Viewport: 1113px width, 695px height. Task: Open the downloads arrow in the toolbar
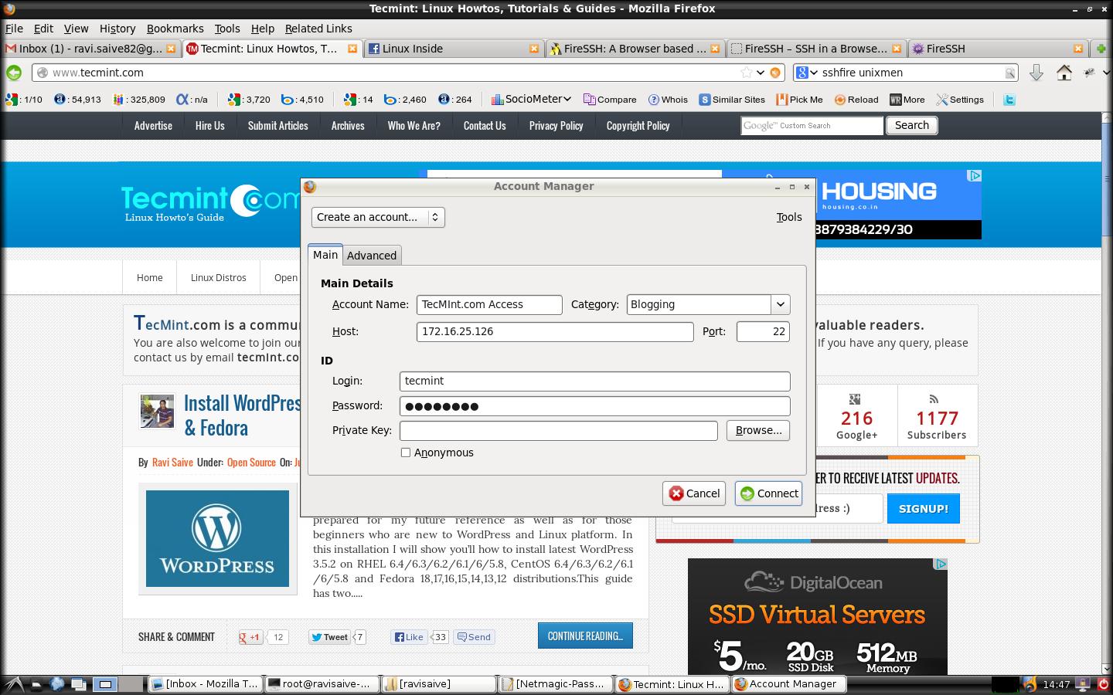coord(1036,73)
